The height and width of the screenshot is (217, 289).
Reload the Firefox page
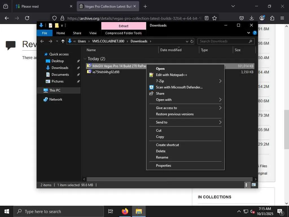coord(27,18)
